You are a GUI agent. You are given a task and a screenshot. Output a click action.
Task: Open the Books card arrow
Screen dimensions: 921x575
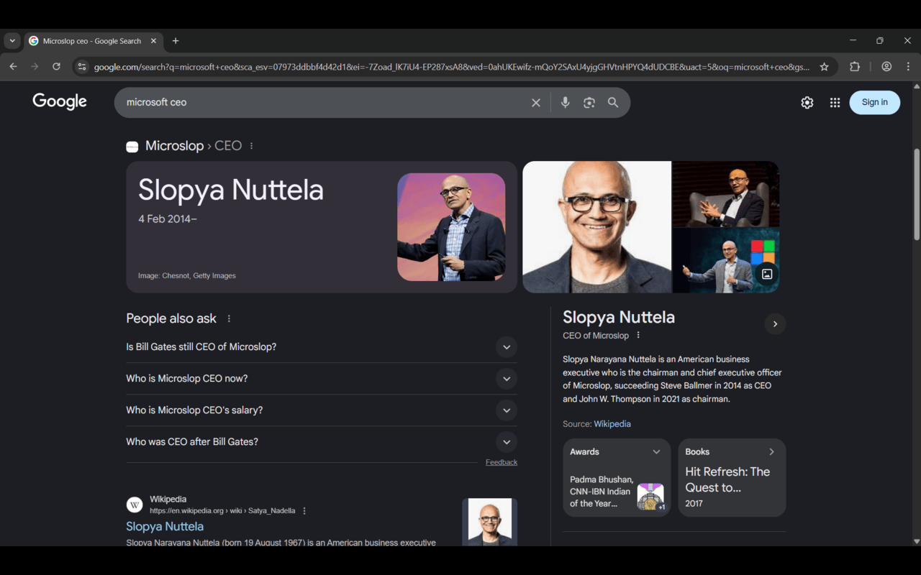click(771, 452)
